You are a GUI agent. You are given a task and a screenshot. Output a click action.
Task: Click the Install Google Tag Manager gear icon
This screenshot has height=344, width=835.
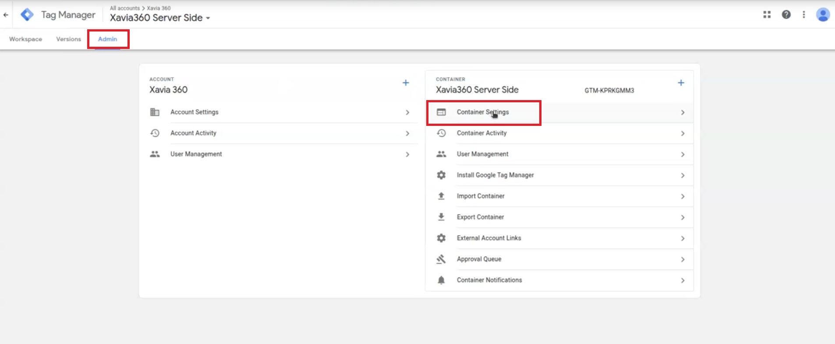(441, 175)
